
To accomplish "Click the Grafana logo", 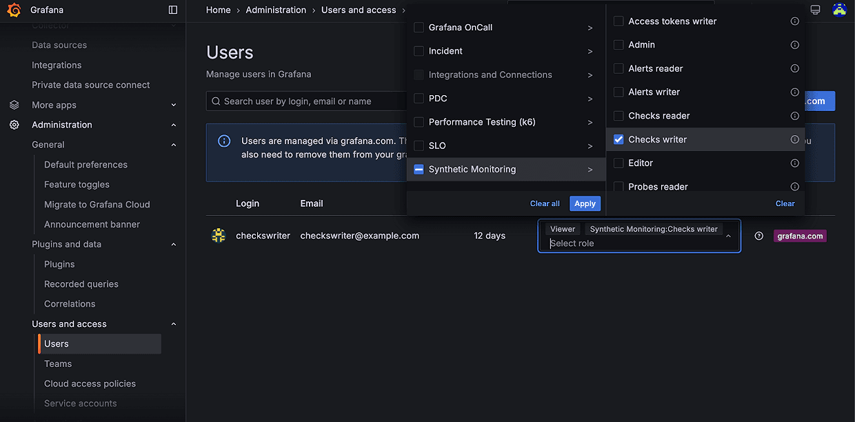I will (x=14, y=10).
